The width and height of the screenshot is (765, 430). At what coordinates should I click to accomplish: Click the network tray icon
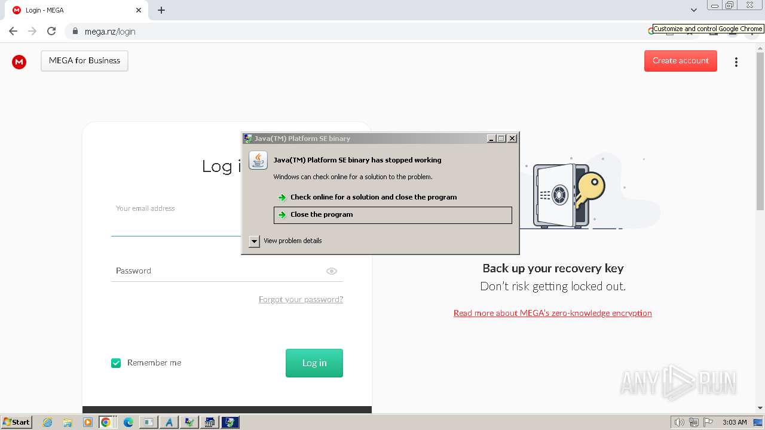pyautogui.click(x=694, y=422)
